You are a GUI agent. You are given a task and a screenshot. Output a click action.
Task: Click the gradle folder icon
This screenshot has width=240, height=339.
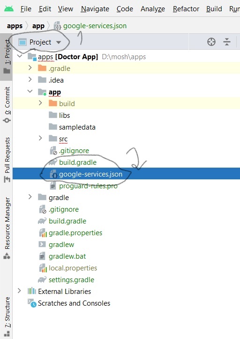(42, 197)
